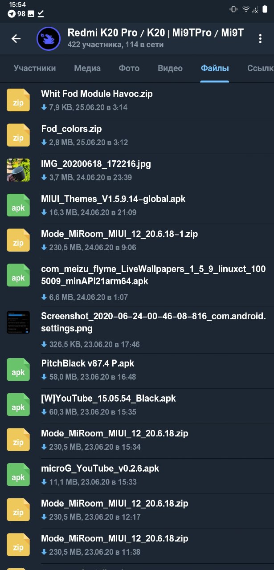Screen dimensions: 274x570
Task: Switch to the Медиа tab
Action: (87, 68)
